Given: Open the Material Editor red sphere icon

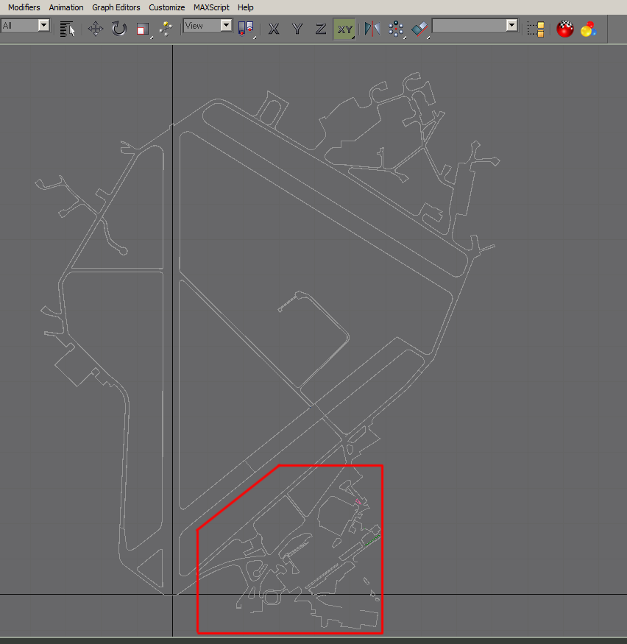Looking at the screenshot, I should pos(565,29).
